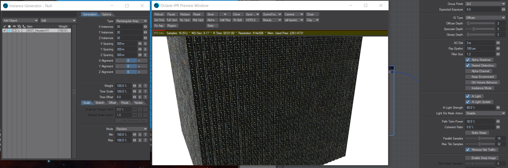Click the AO Dist stepper arrows
This screenshot has width=508, height=168.
click(498, 43)
